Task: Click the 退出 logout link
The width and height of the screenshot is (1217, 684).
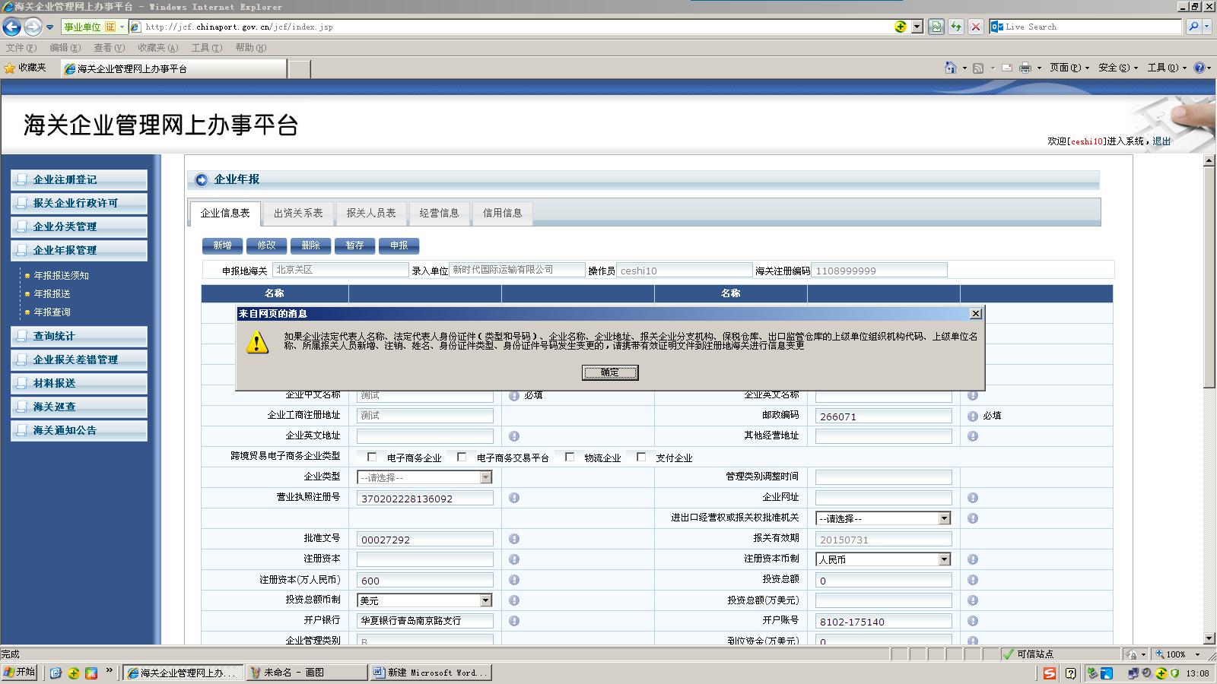Action: tap(1161, 141)
